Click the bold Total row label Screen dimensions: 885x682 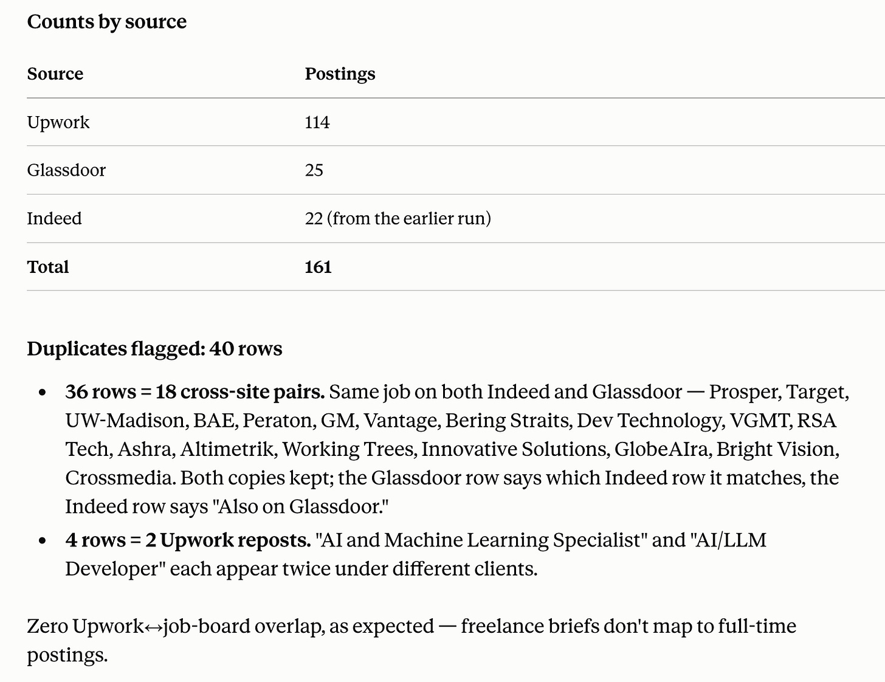click(48, 267)
